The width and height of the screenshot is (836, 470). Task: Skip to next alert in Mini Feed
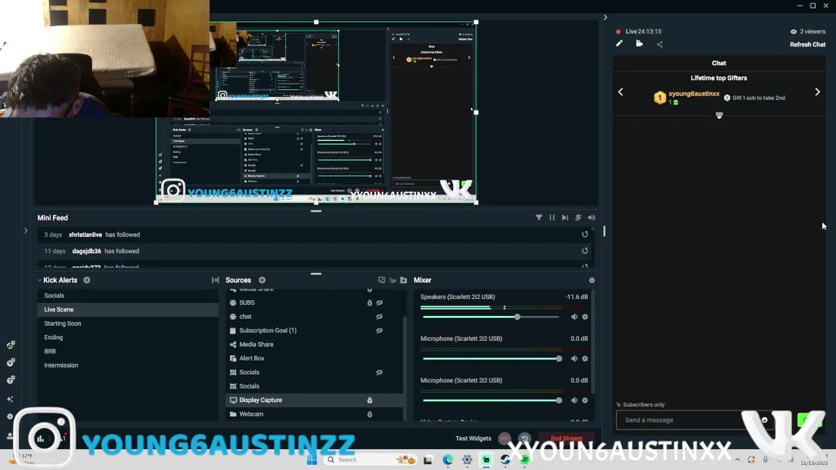565,217
